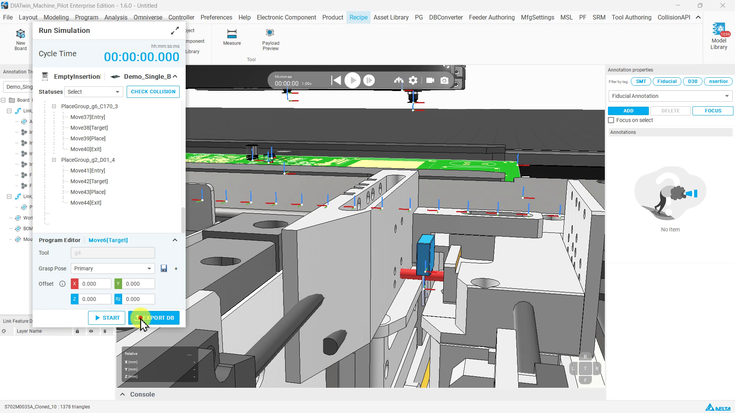735x413 pixels.
Task: Open the Model Library
Action: click(x=719, y=36)
